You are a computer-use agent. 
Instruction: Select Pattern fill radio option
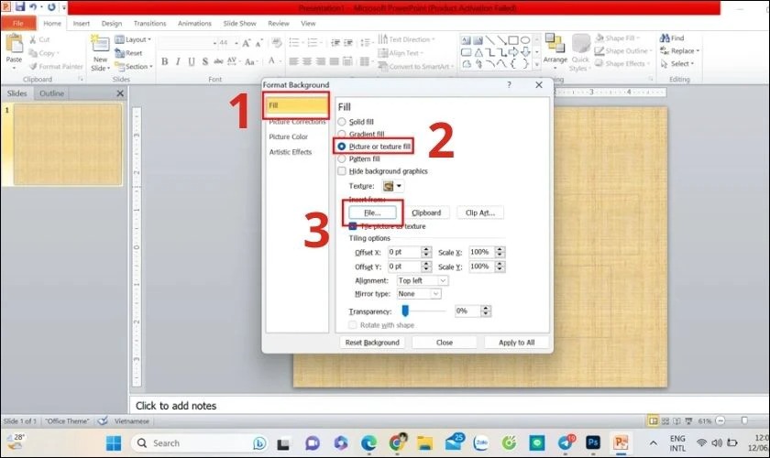(342, 158)
